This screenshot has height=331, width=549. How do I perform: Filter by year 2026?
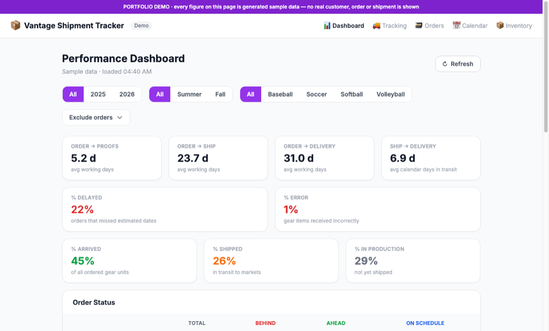tap(127, 94)
